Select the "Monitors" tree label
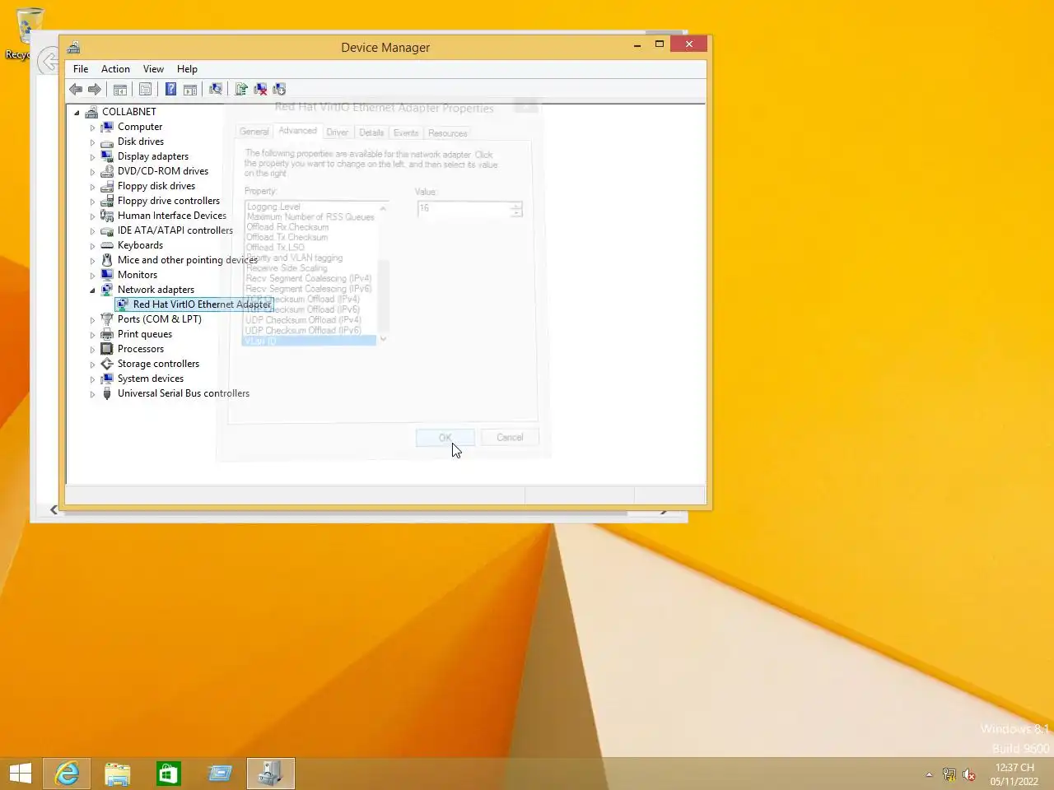 coord(138,275)
